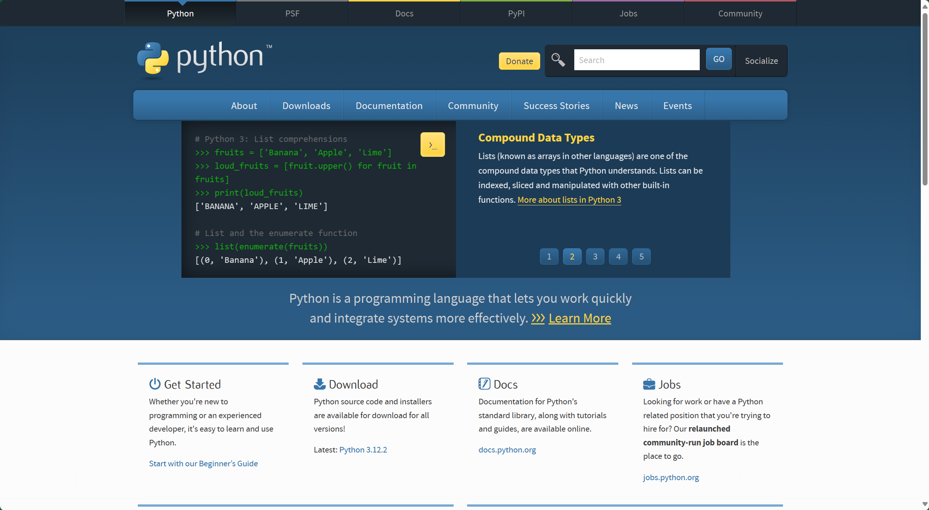Open the Python 3.12.2 download link

[x=363, y=450]
